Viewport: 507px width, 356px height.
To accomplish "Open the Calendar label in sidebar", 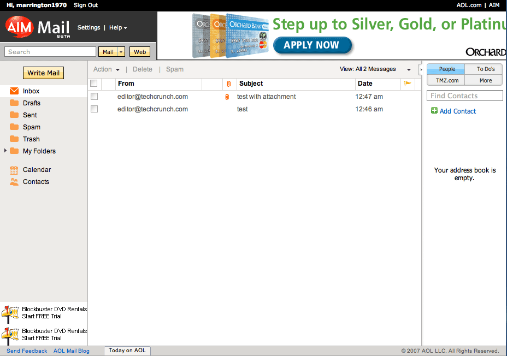I will pyautogui.click(x=37, y=170).
